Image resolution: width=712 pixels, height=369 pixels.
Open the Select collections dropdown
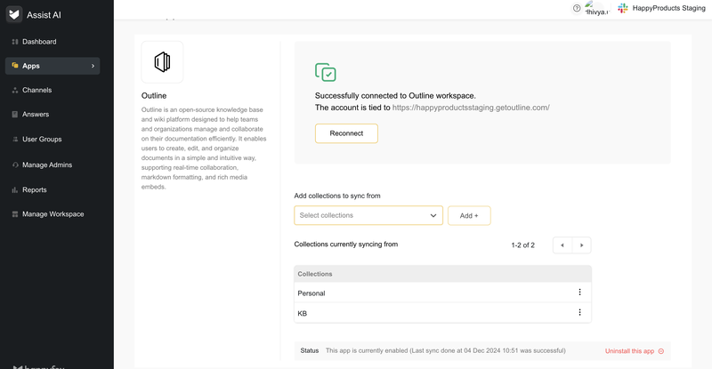tap(368, 215)
